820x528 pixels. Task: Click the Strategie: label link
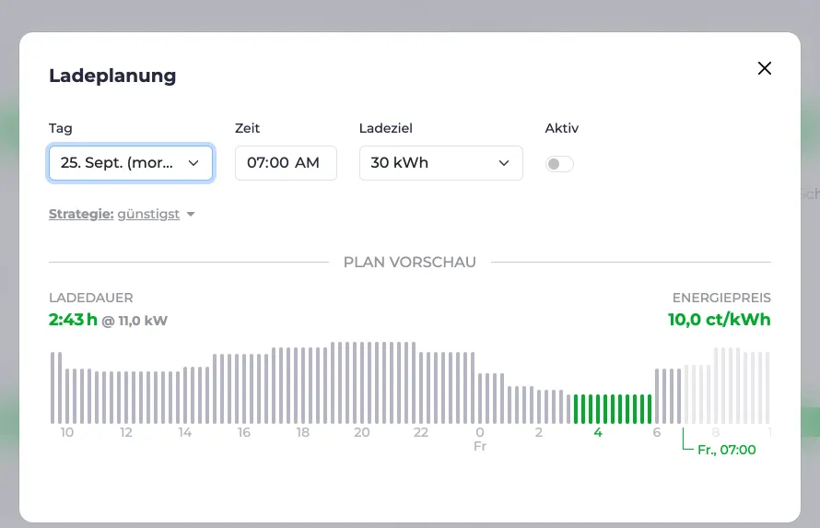click(x=81, y=214)
